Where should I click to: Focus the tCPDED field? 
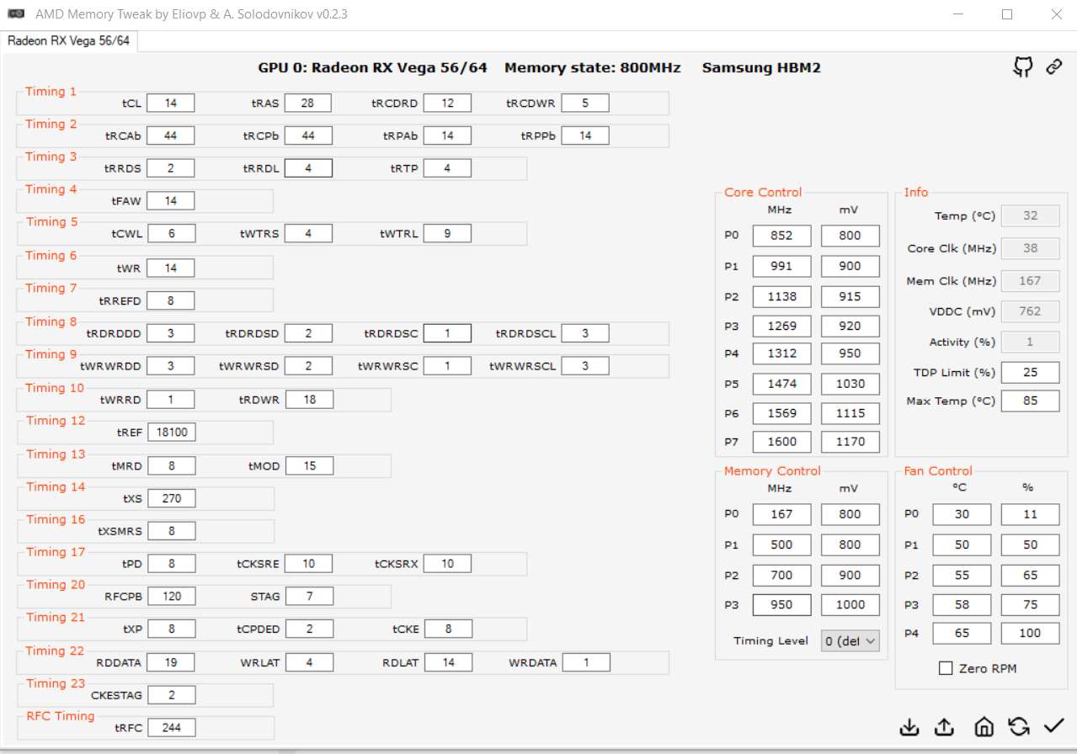point(309,629)
